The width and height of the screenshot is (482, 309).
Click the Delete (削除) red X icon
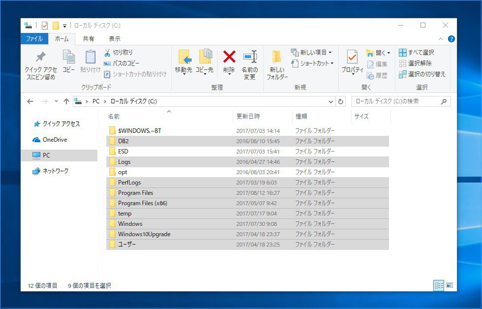coord(229,57)
